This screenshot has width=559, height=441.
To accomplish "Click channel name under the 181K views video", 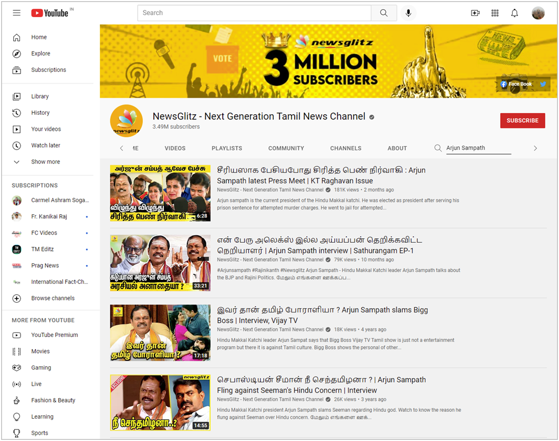I will tap(270, 190).
